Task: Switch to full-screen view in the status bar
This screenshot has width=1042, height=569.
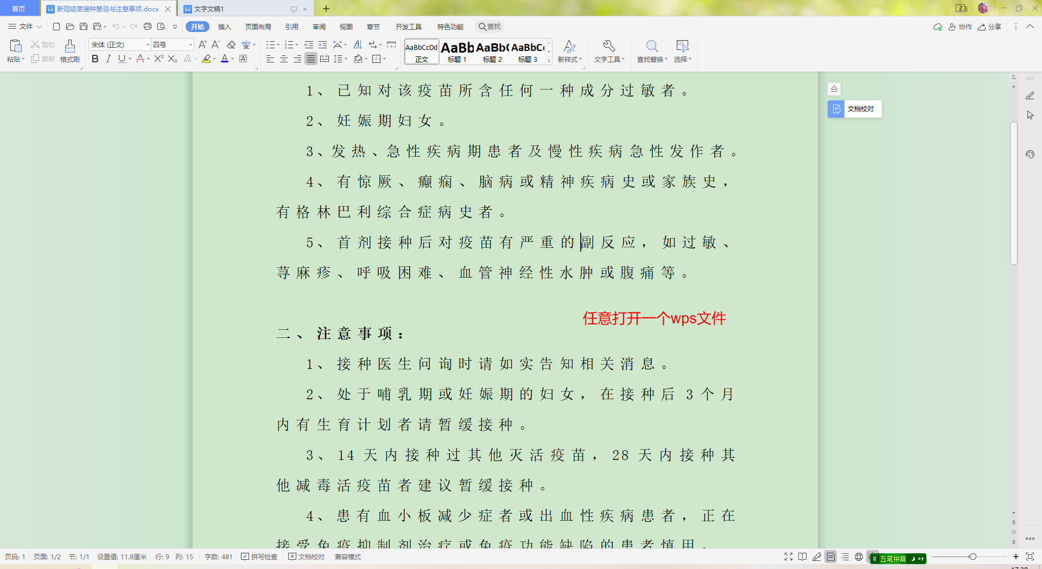Action: tap(789, 557)
